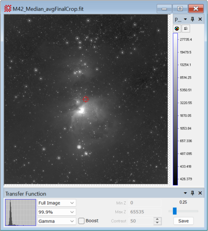Image resolution: width=208 pixels, height=231 pixels.
Task: Open the 99.9% percentile dropdown
Action: click(57, 212)
